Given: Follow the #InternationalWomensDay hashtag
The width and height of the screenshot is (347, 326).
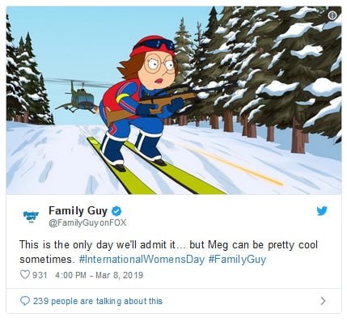Looking at the screenshot, I should [x=142, y=260].
